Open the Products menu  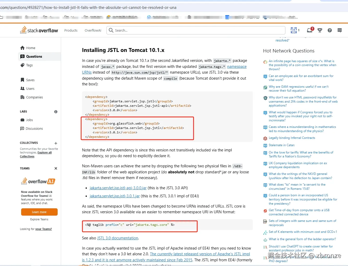click(71, 30)
